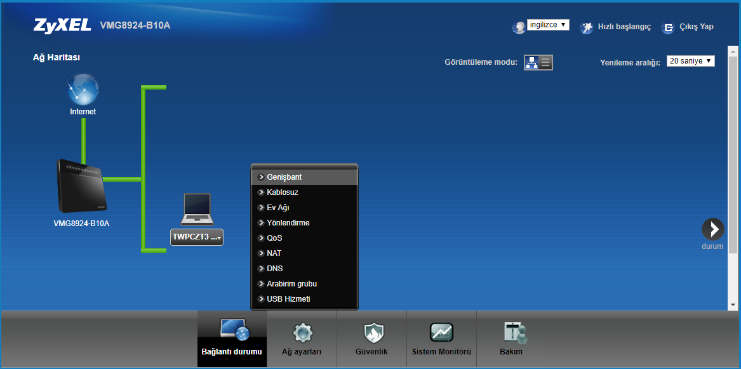Click the Sistem Monitörü tab label
Image resolution: width=741 pixels, height=369 pixels.
click(x=441, y=352)
